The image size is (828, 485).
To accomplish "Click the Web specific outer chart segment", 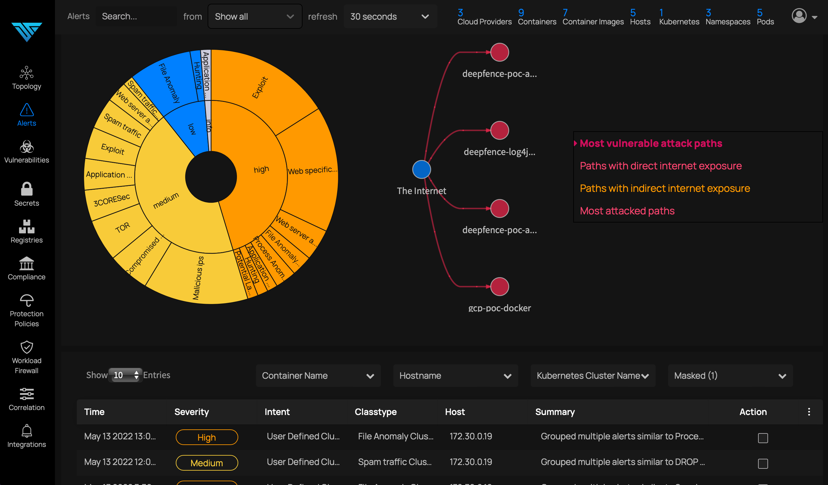I will [312, 170].
